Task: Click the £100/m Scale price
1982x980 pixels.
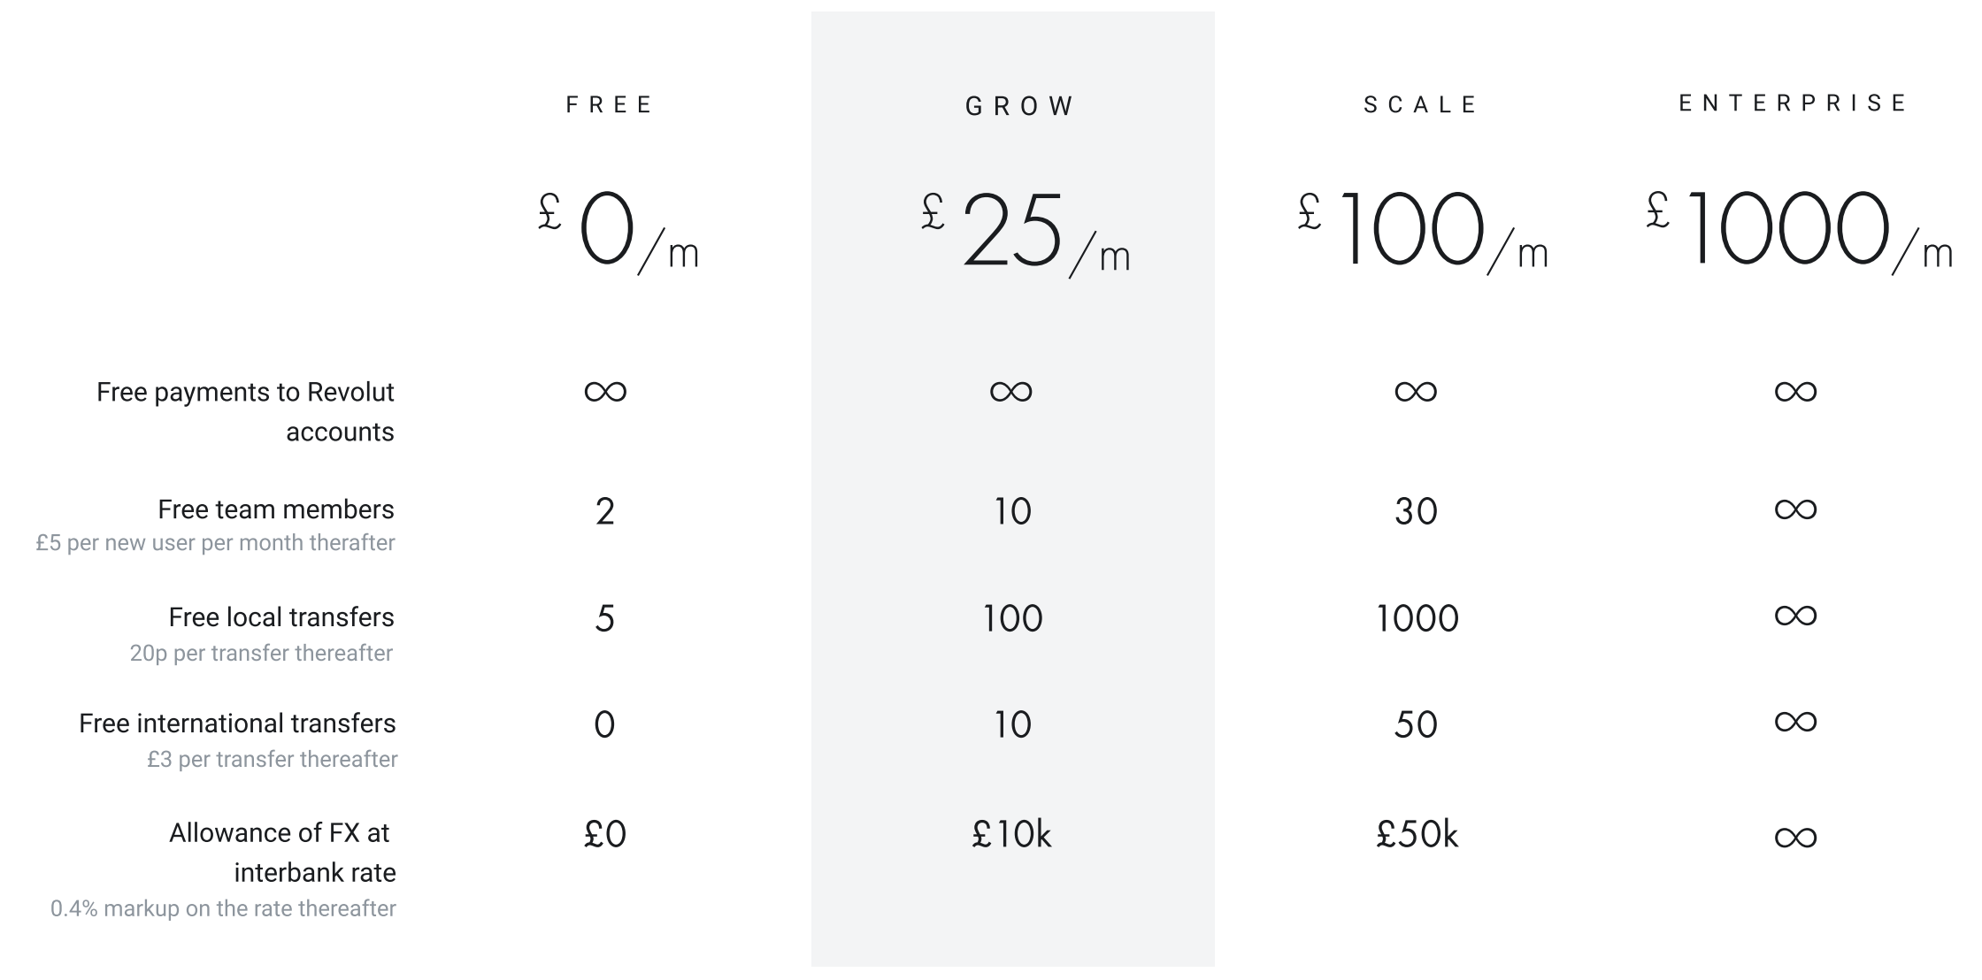Action: click(1421, 232)
